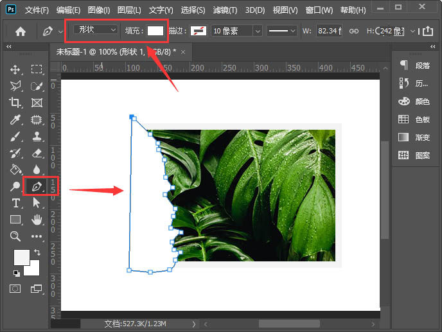Toggle Quick Mask mode
The image size is (442, 332).
(x=15, y=289)
